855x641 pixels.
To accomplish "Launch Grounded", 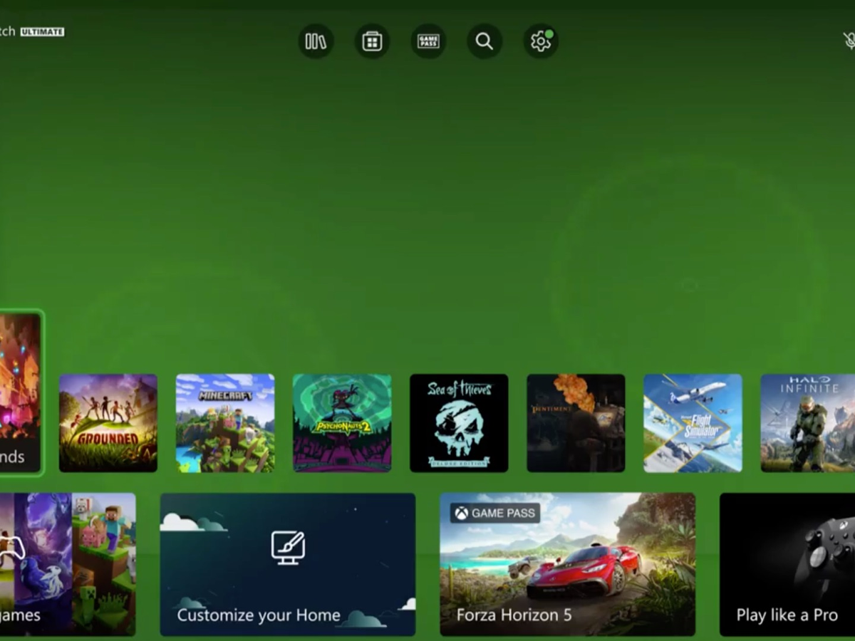I will (108, 423).
